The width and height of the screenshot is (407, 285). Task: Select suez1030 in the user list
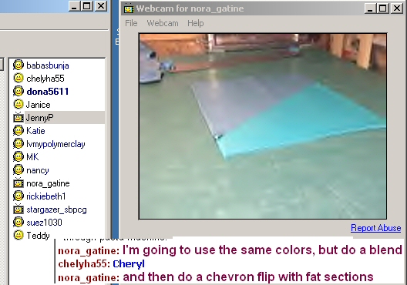pos(44,223)
